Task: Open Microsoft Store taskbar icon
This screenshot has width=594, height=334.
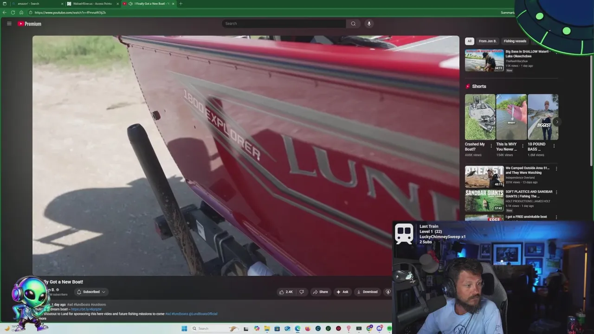Action: pyautogui.click(x=277, y=328)
